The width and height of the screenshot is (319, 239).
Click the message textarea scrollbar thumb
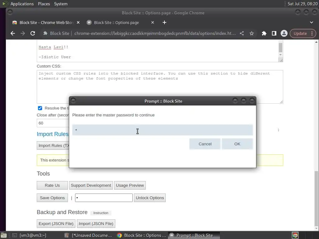(x=280, y=47)
